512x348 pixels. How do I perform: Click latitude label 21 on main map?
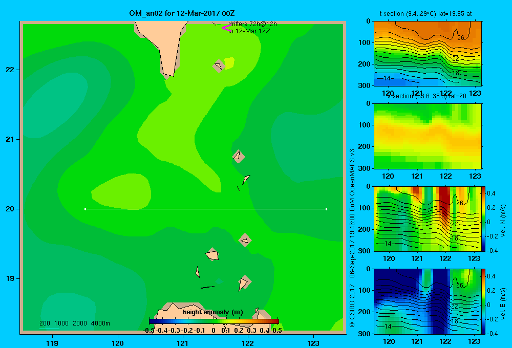click(10, 139)
